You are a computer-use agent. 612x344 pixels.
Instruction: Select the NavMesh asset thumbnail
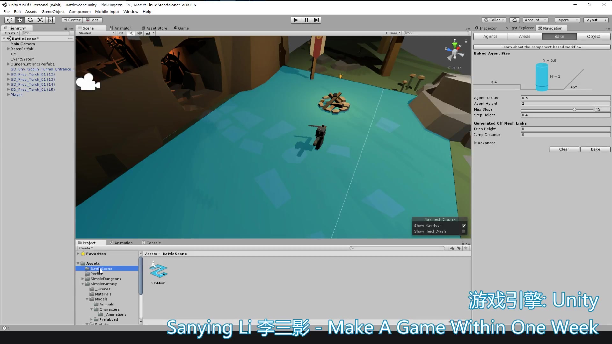click(x=158, y=271)
